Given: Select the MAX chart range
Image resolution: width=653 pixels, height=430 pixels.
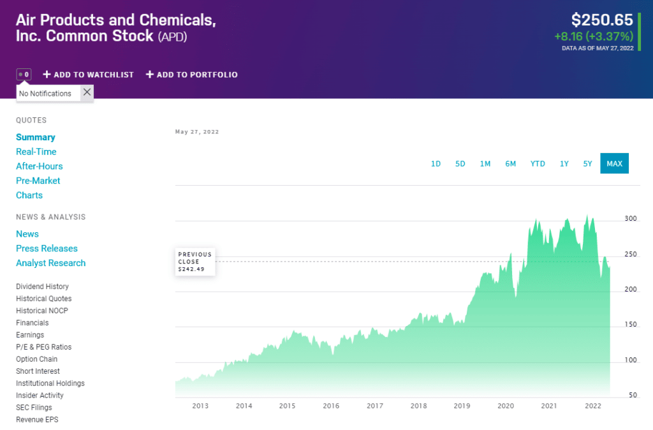Looking at the screenshot, I should point(614,164).
